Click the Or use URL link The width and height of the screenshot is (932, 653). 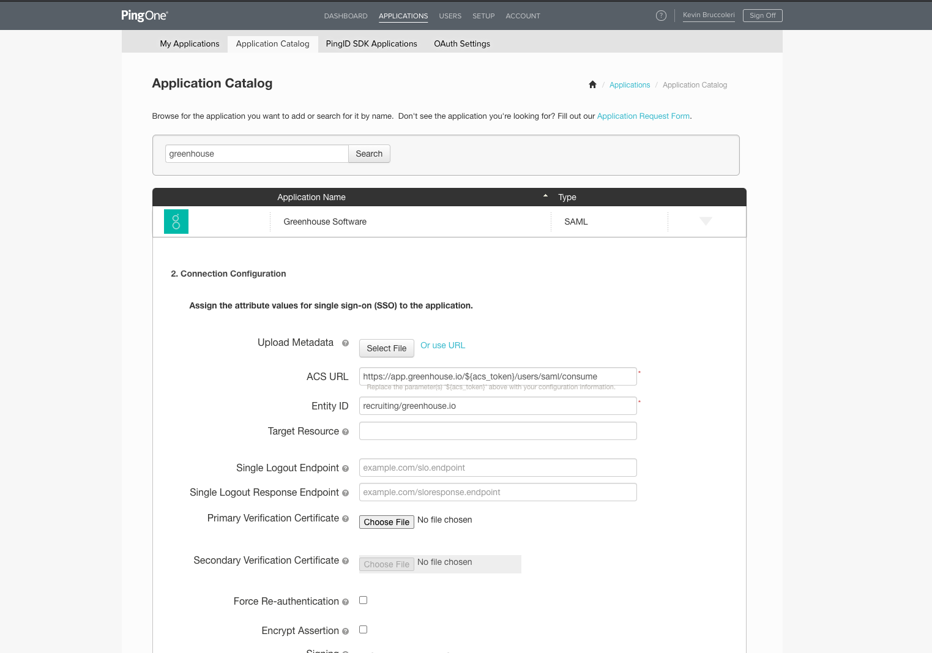point(442,346)
